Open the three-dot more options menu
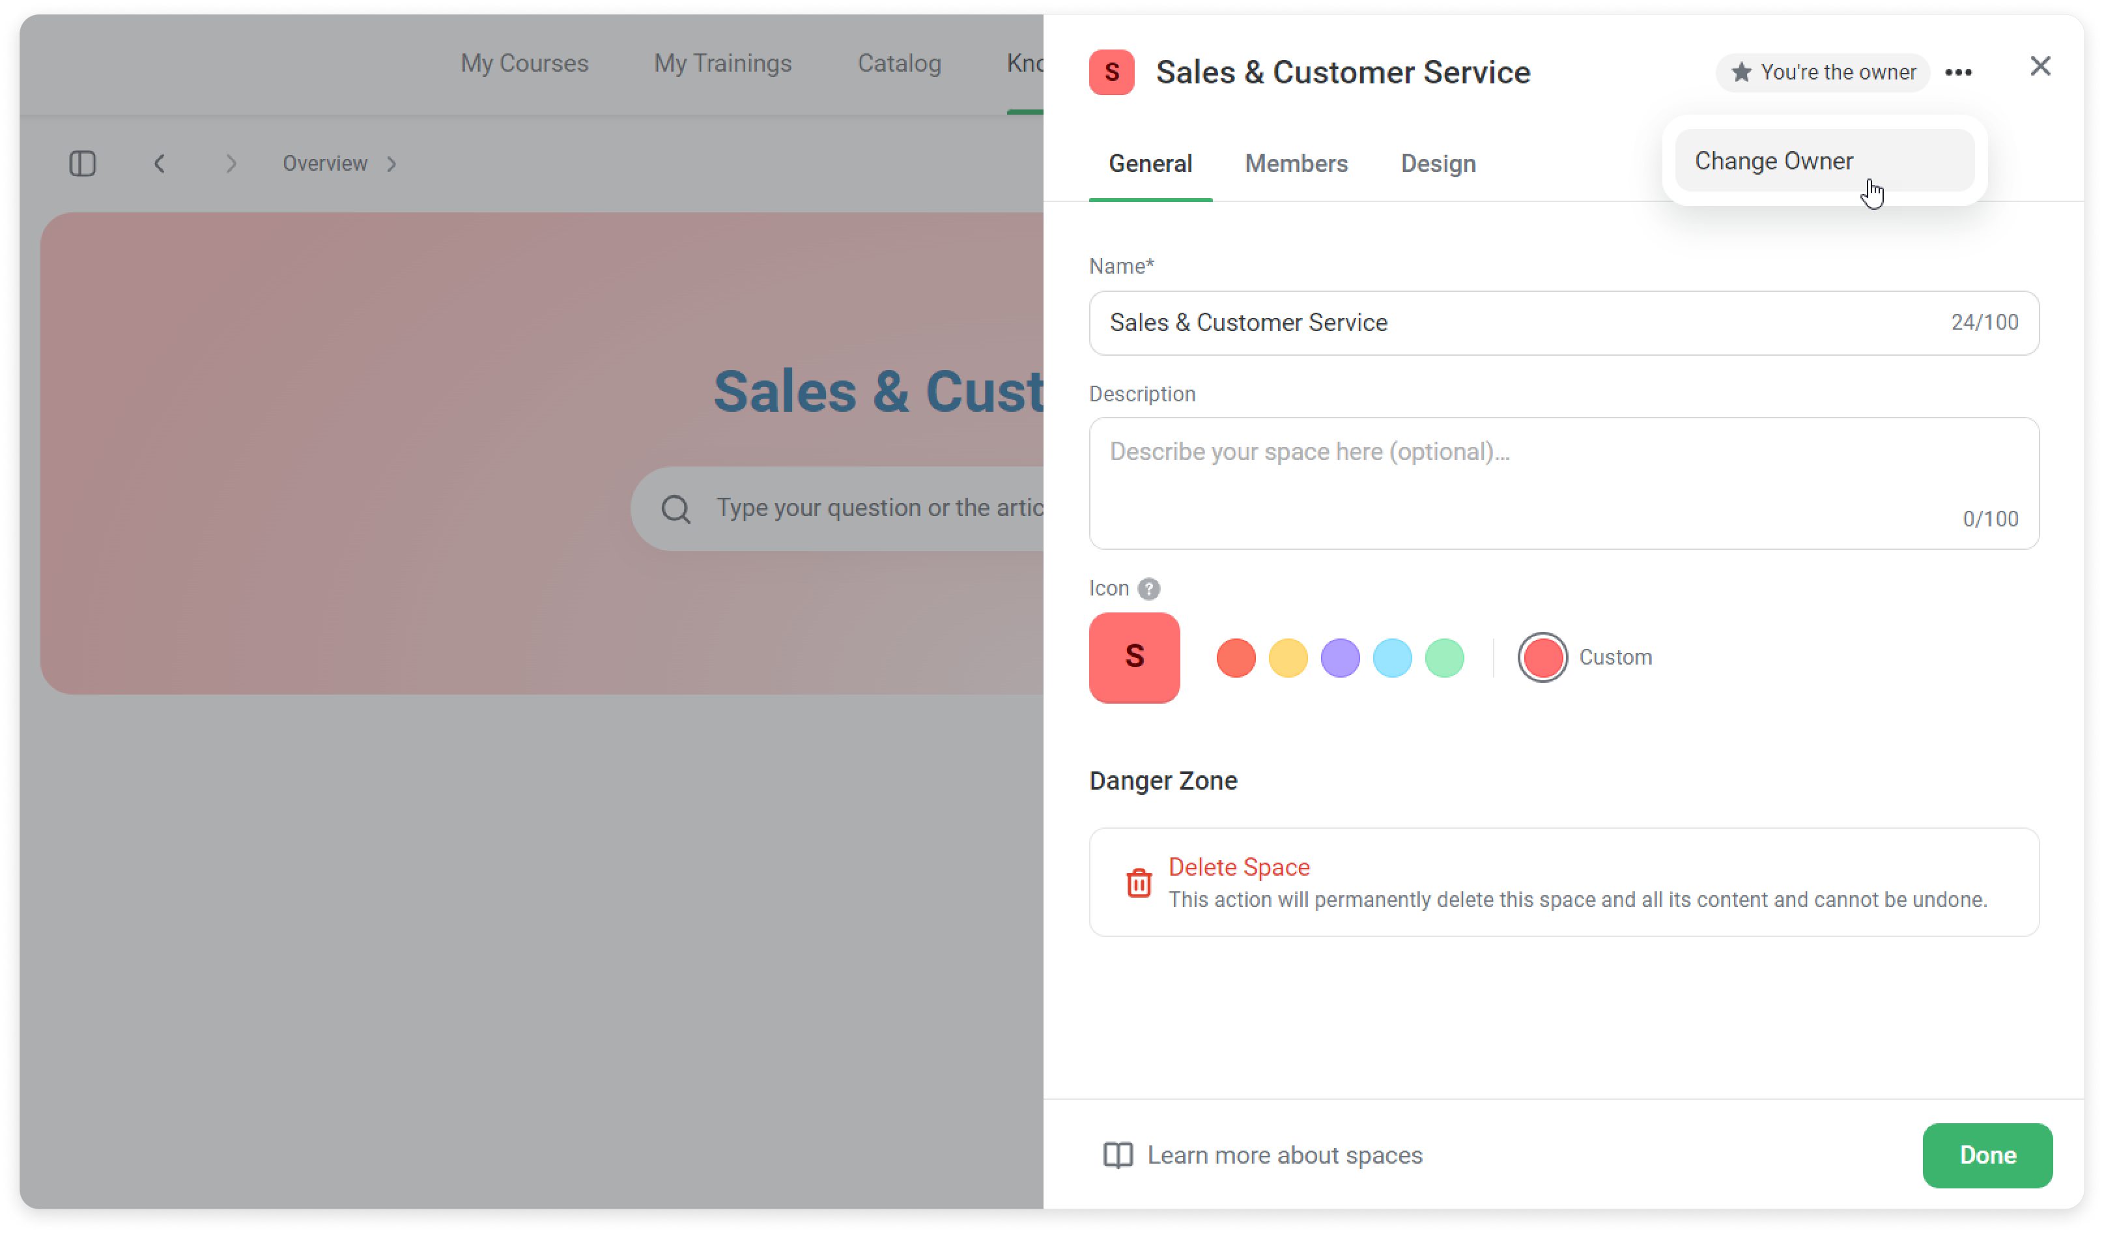This screenshot has width=2104, height=1234. pos(1958,72)
